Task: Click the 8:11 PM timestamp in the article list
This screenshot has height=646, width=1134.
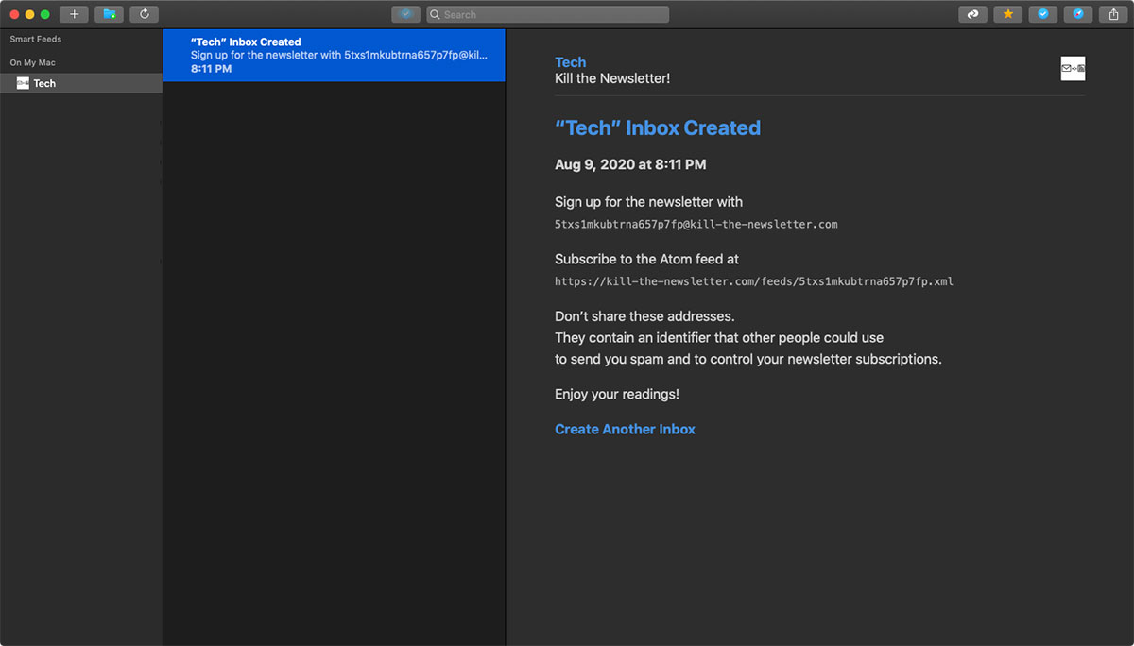Action: coord(211,69)
